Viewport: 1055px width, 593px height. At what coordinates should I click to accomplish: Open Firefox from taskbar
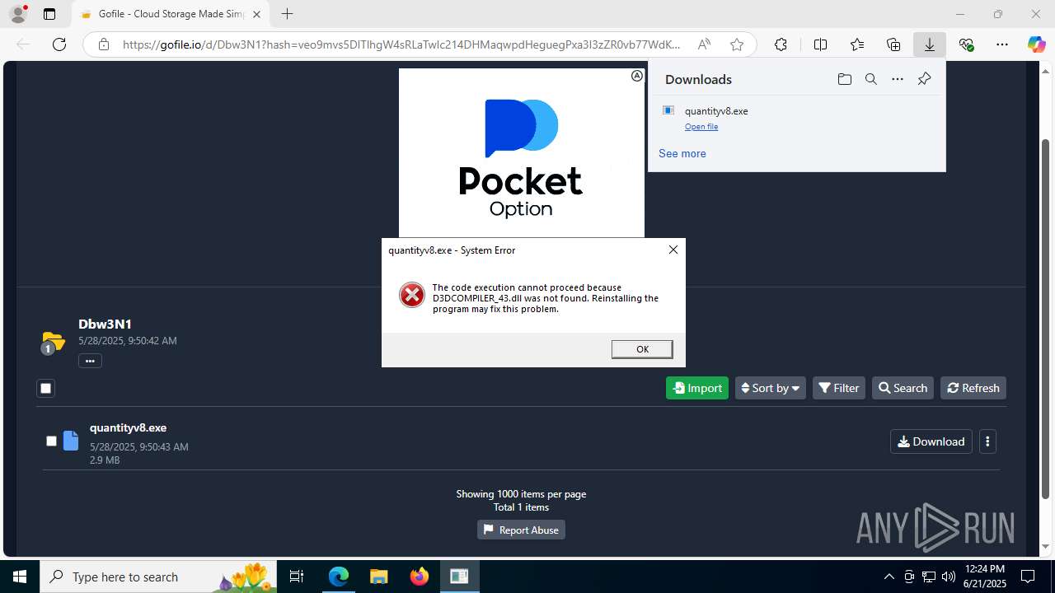(419, 577)
